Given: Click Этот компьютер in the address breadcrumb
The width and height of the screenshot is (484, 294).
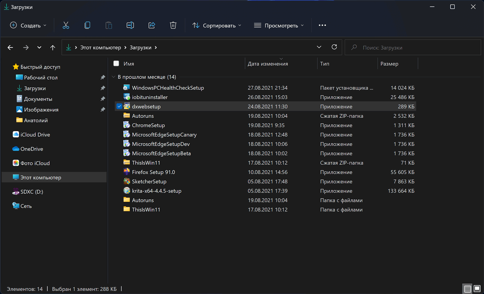Looking at the screenshot, I should 100,48.
